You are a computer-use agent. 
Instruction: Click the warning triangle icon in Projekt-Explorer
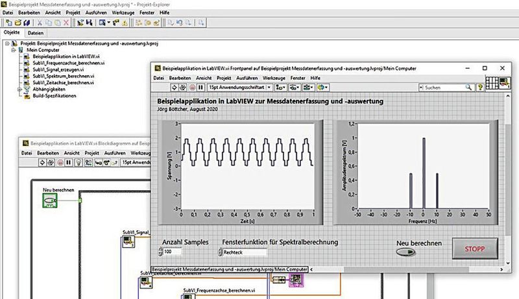125,23
